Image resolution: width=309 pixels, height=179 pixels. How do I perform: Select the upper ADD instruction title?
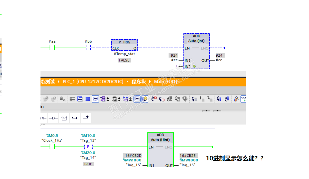point(197,36)
